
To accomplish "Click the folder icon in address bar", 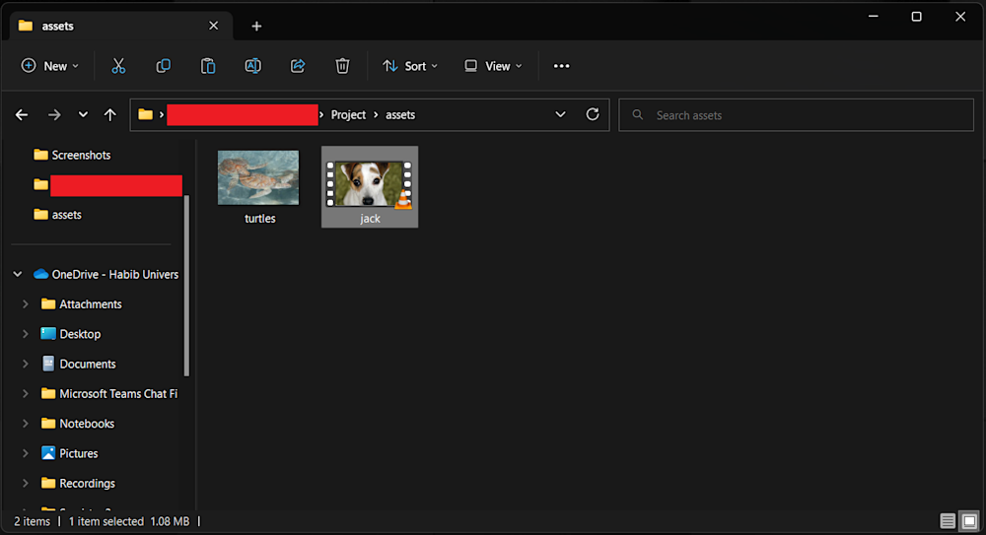I will pyautogui.click(x=145, y=114).
